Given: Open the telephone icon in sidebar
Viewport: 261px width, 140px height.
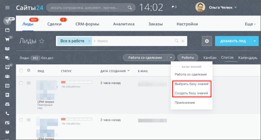Looking at the screenshot, I should (x=7, y=114).
